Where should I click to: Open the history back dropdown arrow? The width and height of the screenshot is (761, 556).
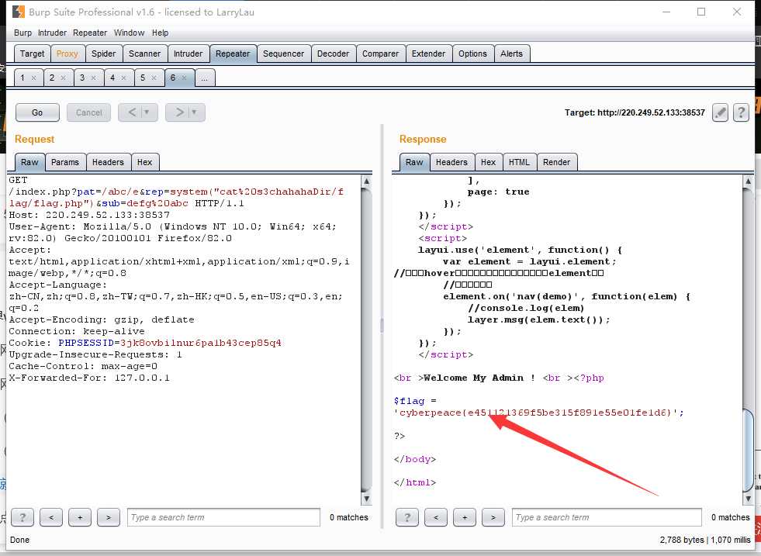[x=147, y=112]
